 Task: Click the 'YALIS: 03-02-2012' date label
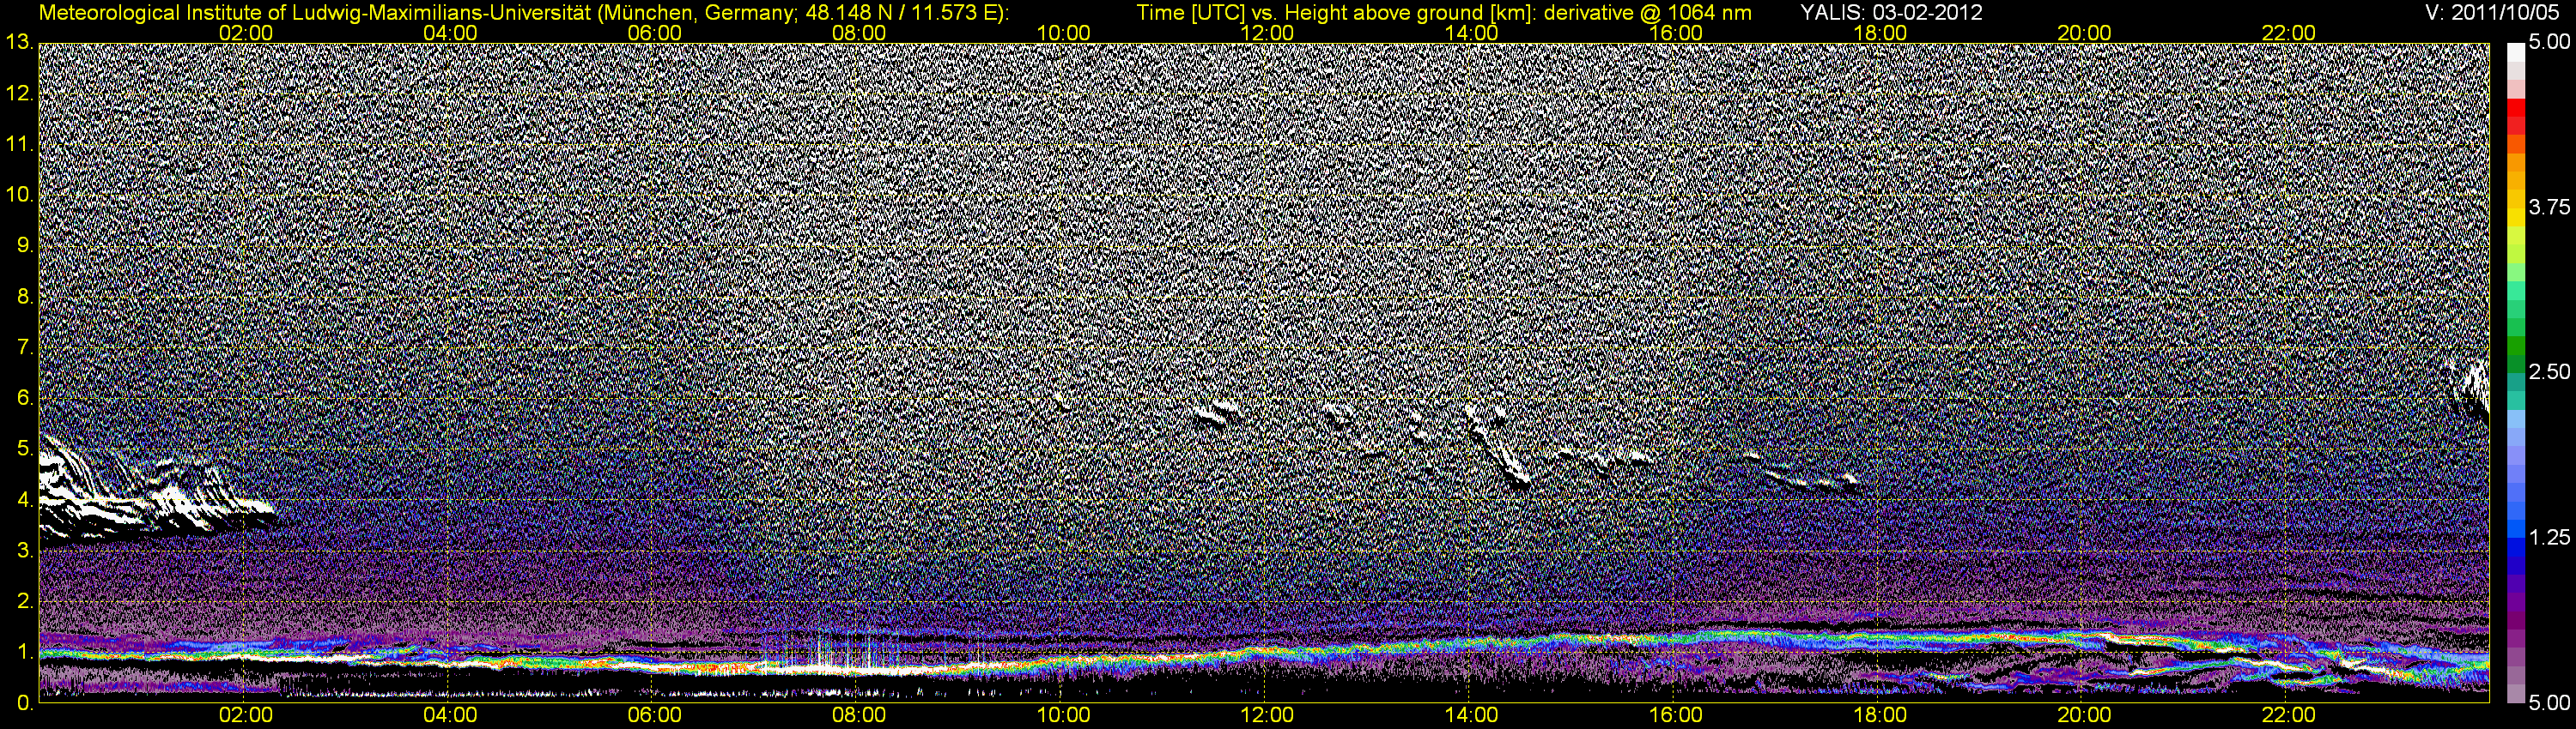click(x=1891, y=12)
